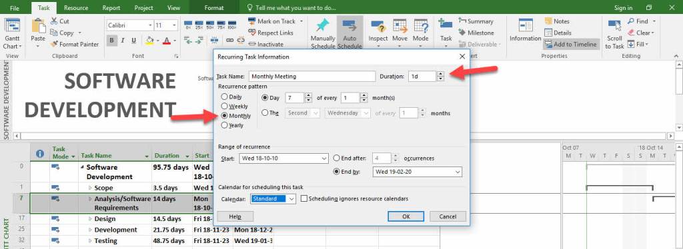This screenshot has width=683, height=249.
Task: Click Scroll to Task
Action: [614, 34]
